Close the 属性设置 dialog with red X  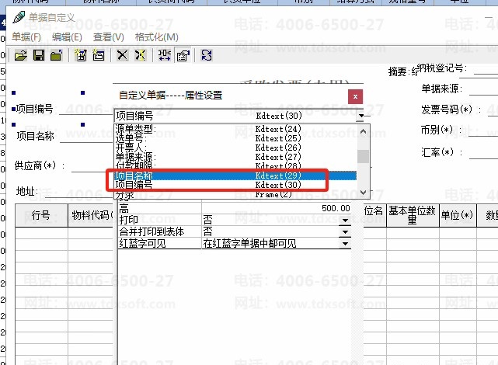(x=355, y=96)
